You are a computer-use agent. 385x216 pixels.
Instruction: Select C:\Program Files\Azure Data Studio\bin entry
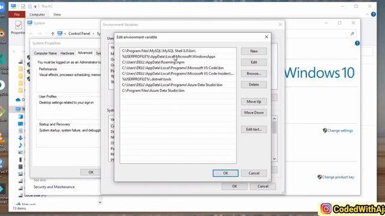click(x=178, y=91)
